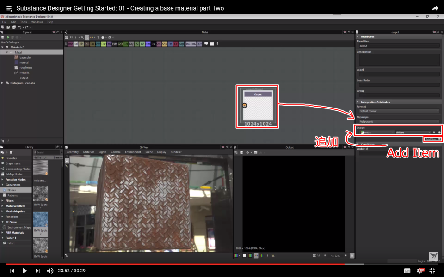Image resolution: width=444 pixels, height=277 pixels.
Task: Open the 3D View Geometry menu
Action: click(73, 152)
